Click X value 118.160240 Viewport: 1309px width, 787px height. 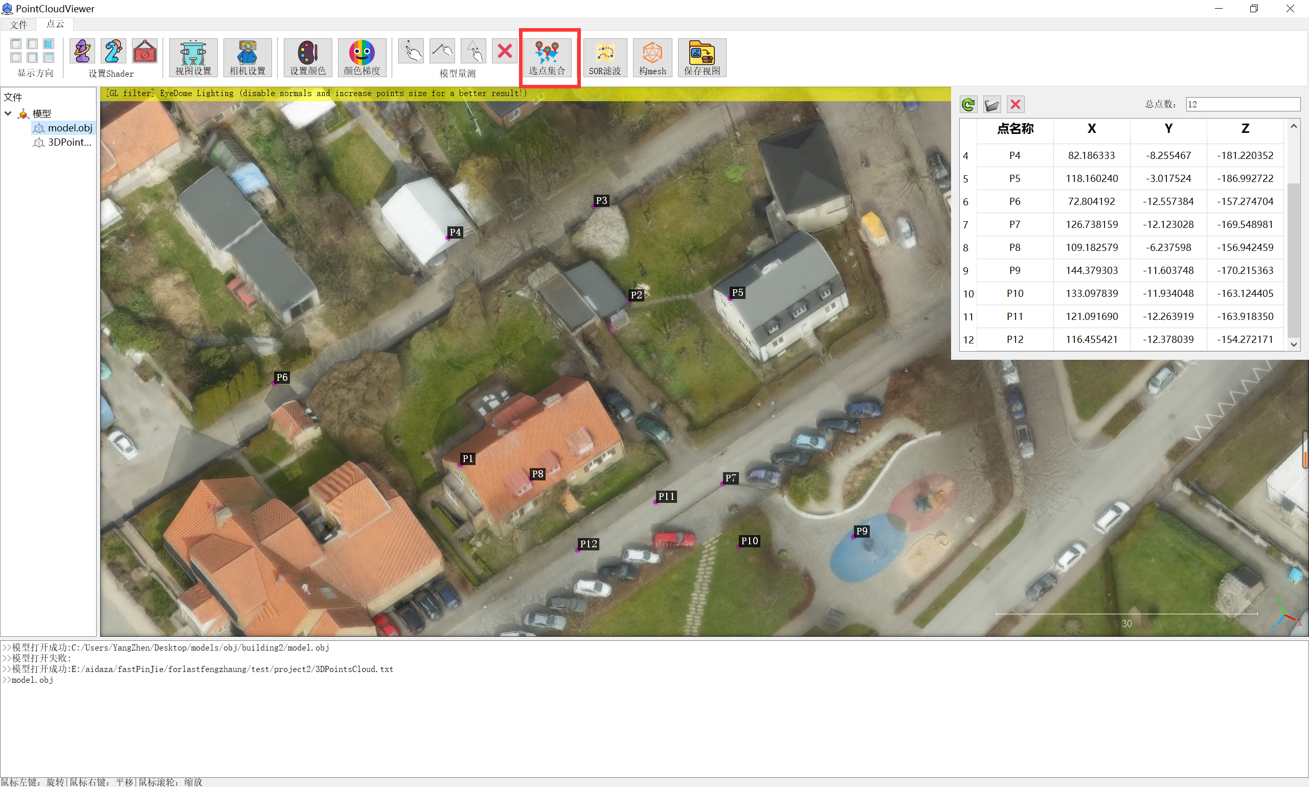tap(1092, 178)
